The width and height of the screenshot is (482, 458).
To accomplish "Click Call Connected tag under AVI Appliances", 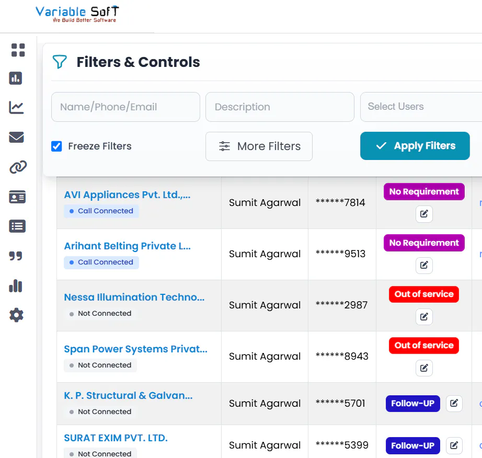I will click(x=101, y=211).
